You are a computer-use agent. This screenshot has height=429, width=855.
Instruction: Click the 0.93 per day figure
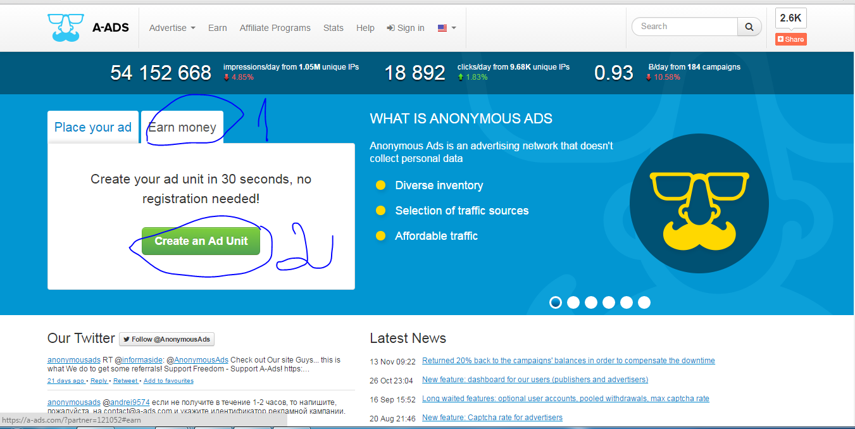614,73
